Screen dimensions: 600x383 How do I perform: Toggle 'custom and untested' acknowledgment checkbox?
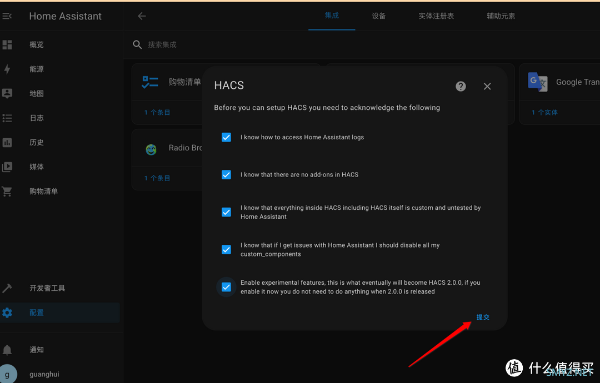[227, 212]
